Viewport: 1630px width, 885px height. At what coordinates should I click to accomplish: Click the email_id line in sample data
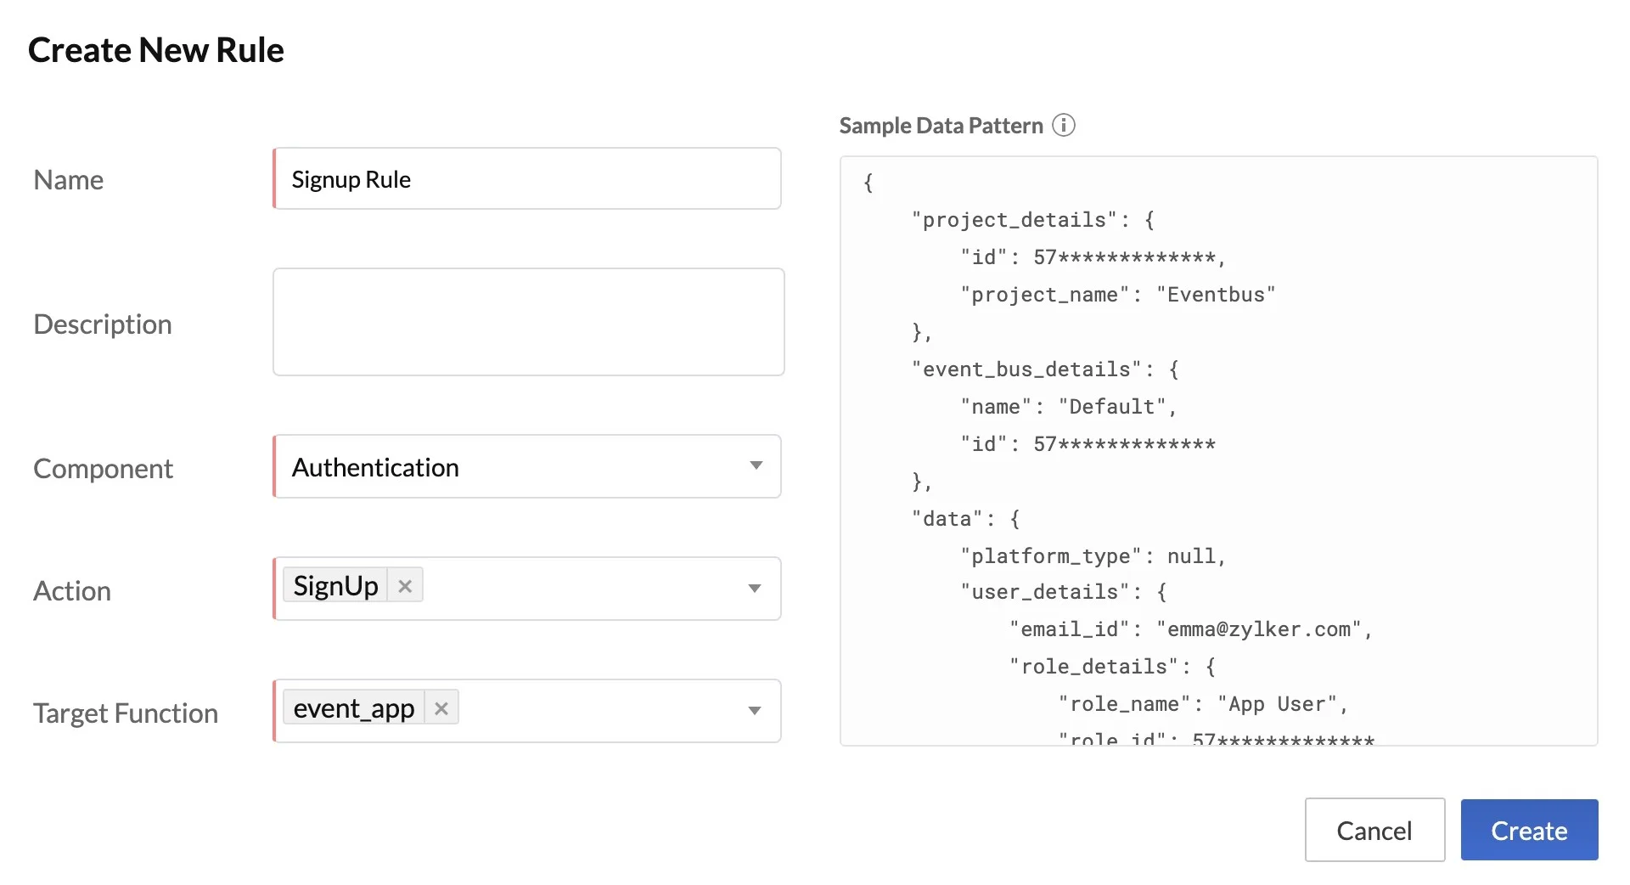pos(1189,629)
